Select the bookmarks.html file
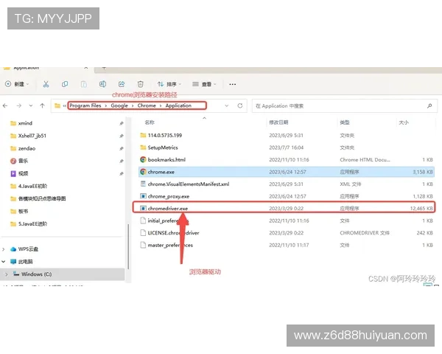 (287, 160)
